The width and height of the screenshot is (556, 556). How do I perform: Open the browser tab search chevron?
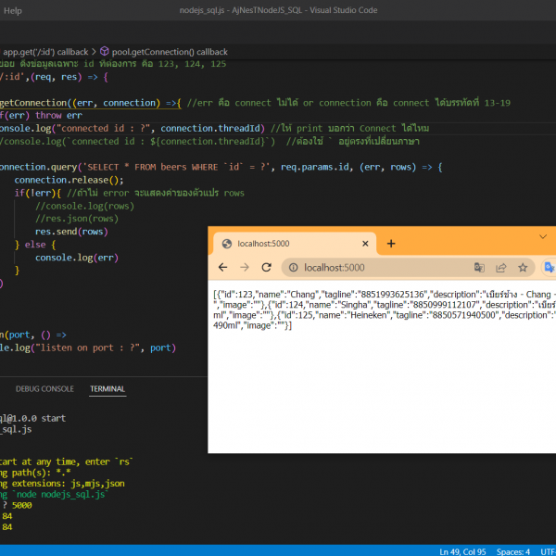point(543,237)
